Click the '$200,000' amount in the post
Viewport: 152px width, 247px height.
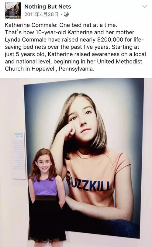click(110, 39)
